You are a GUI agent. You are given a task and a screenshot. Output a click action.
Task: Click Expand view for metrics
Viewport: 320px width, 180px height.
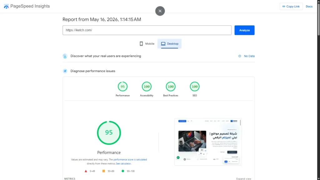244,178
